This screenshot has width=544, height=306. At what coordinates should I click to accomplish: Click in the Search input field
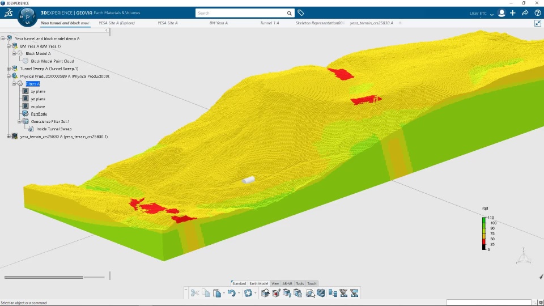pyautogui.click(x=241, y=13)
